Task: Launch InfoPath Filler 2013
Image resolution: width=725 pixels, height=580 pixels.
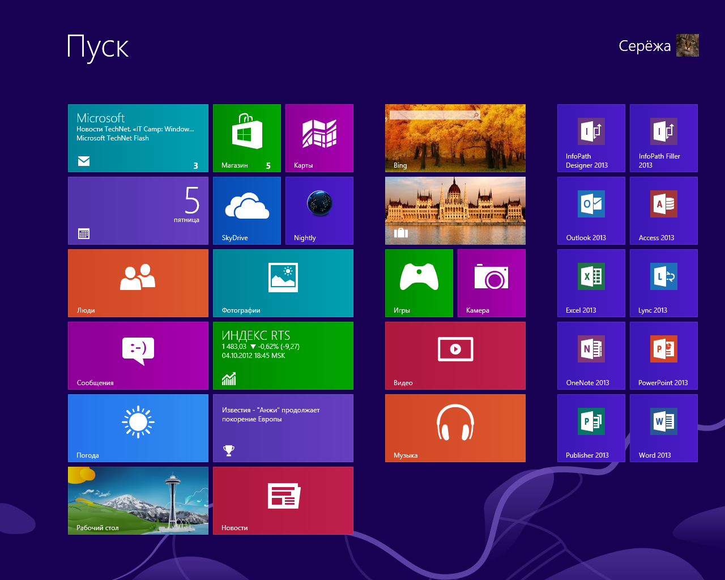Action: coord(664,138)
